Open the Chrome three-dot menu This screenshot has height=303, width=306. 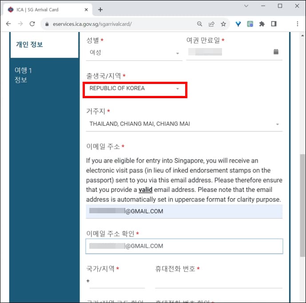pos(298,24)
